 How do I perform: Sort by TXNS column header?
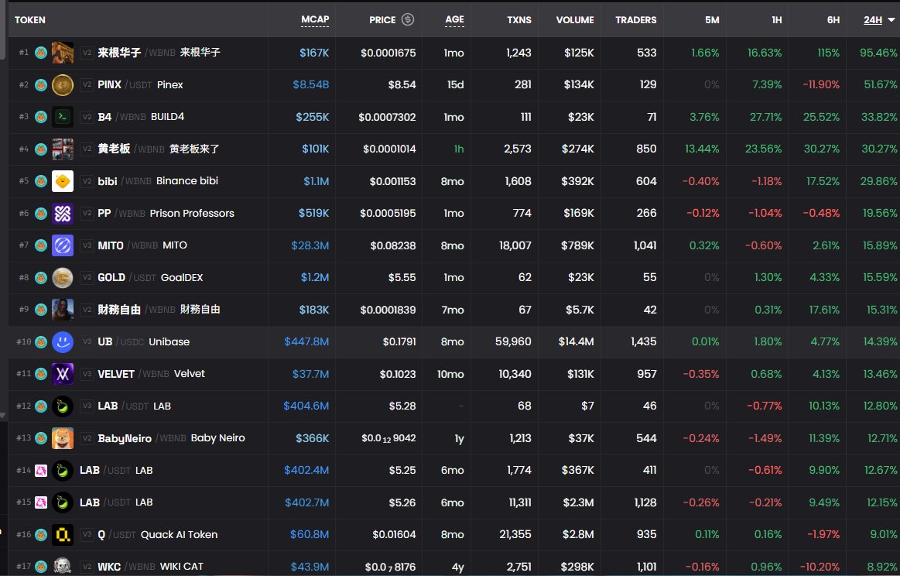tap(519, 20)
